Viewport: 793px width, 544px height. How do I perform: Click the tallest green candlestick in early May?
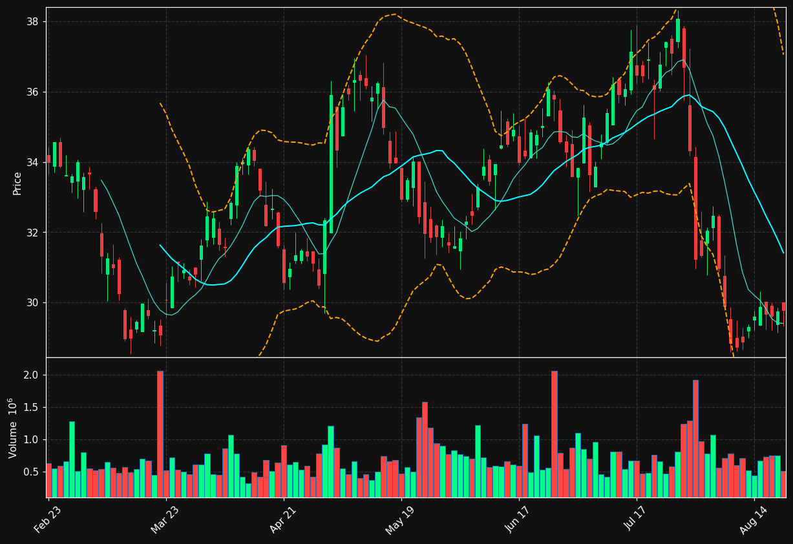pos(331,164)
